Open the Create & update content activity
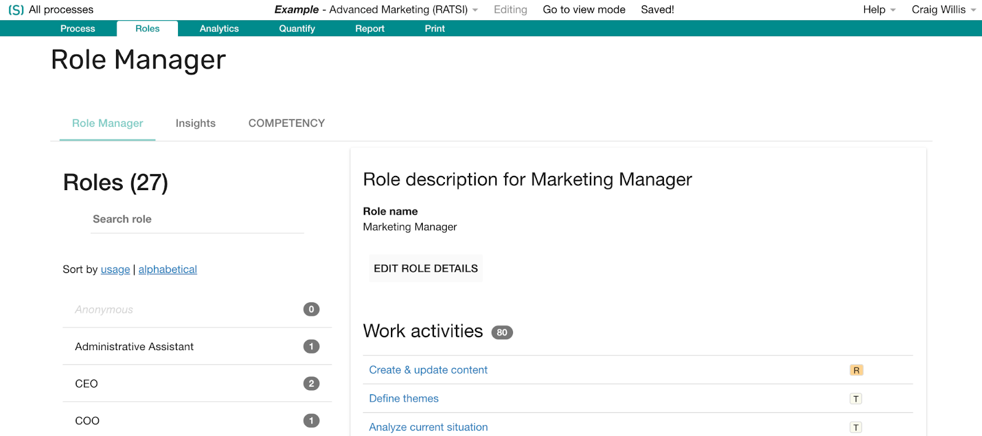The height and width of the screenshot is (436, 982). pyautogui.click(x=428, y=370)
